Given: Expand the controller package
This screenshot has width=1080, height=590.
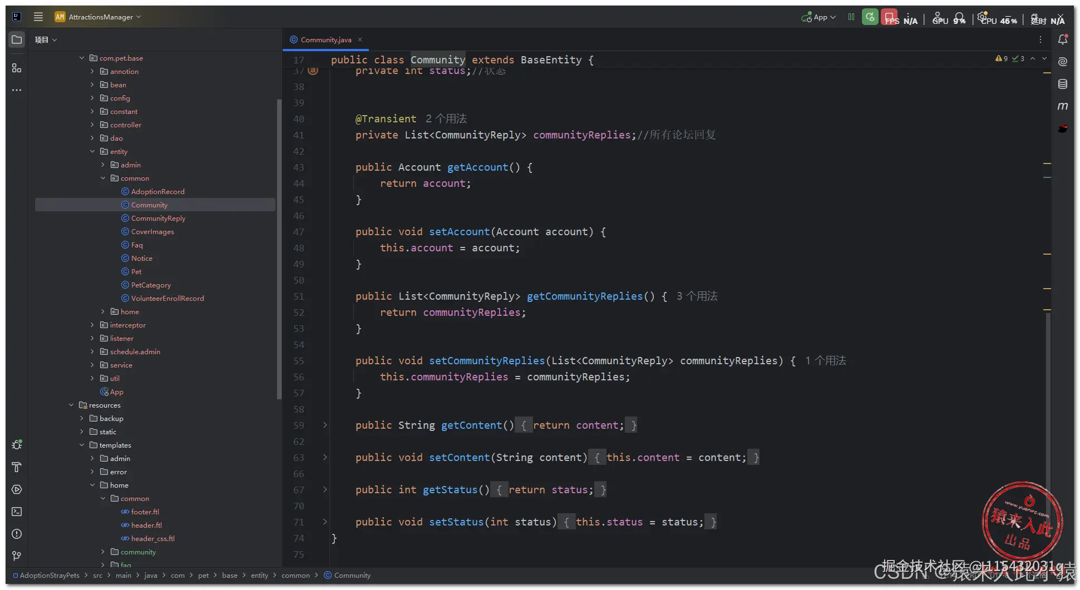Looking at the screenshot, I should click(x=92, y=125).
